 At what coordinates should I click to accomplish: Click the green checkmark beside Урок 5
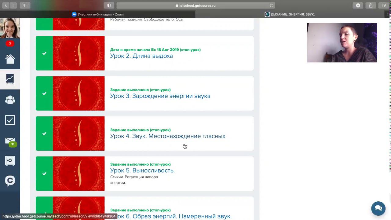coord(44,174)
